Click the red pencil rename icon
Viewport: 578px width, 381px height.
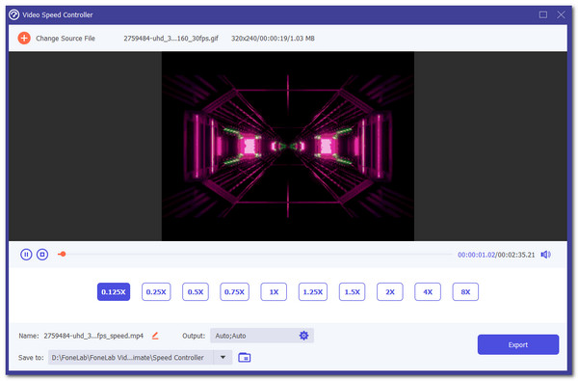155,336
